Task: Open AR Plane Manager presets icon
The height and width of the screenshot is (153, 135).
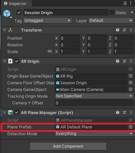Action: click(124, 112)
